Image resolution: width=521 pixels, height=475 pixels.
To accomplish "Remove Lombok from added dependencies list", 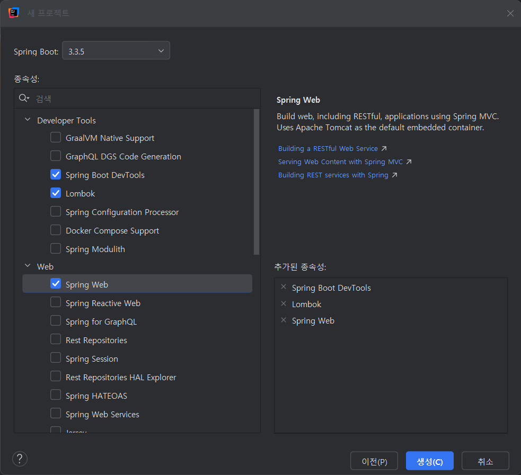I will 284,304.
